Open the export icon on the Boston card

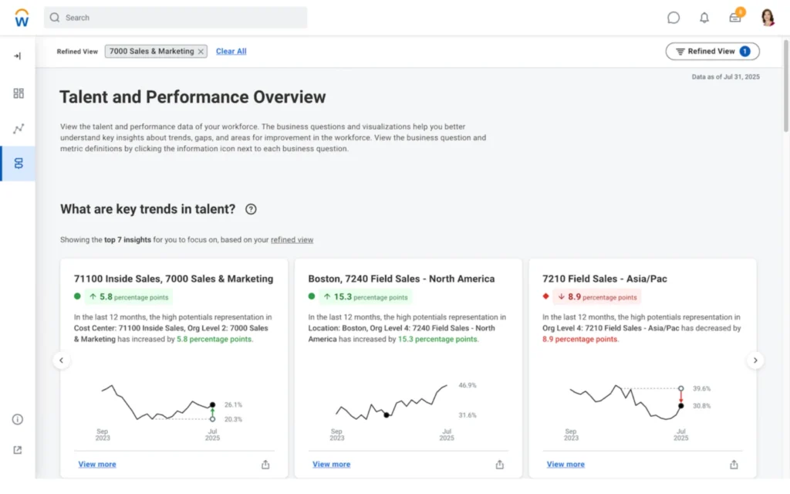(x=500, y=465)
